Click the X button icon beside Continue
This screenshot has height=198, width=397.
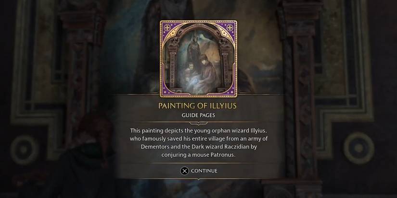click(185, 171)
